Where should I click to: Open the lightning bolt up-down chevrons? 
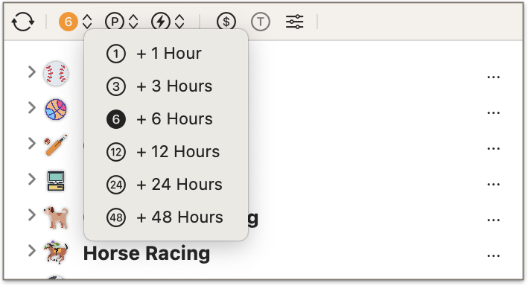[x=179, y=22]
